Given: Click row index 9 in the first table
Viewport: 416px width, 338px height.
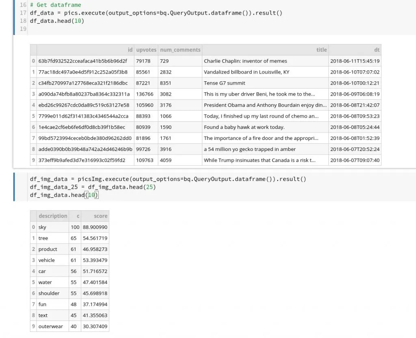Looking at the screenshot, I should point(33,160).
